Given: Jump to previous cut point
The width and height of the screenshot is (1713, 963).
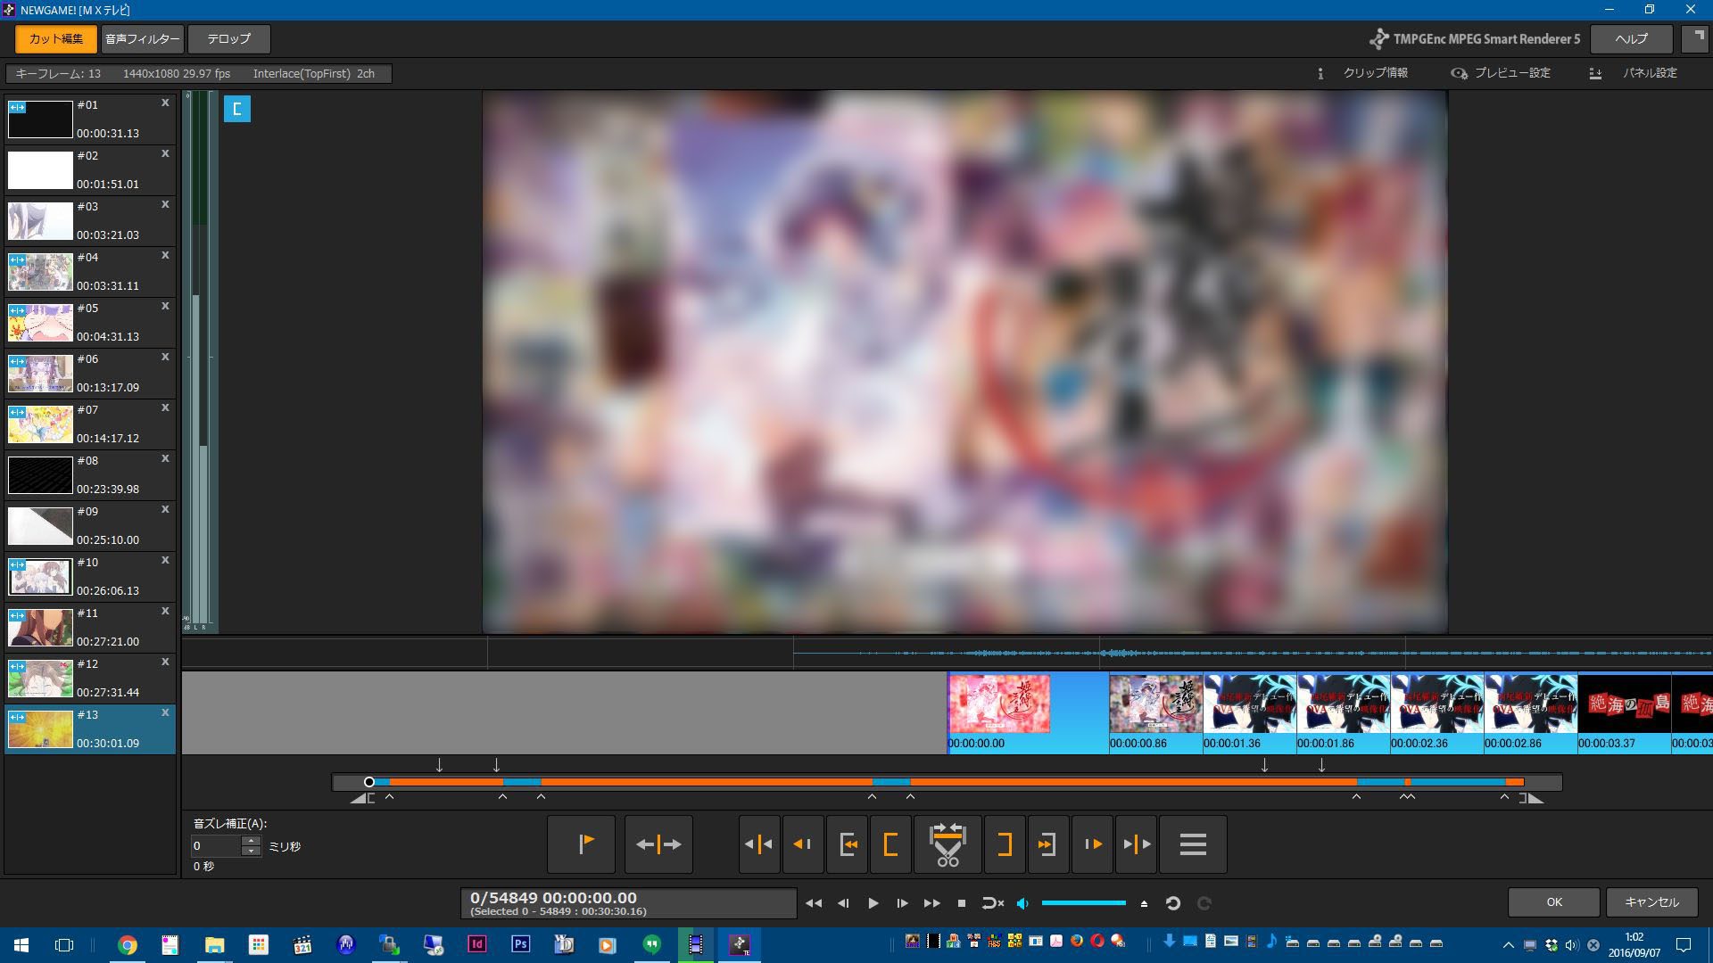Looking at the screenshot, I should pyautogui.click(x=759, y=844).
